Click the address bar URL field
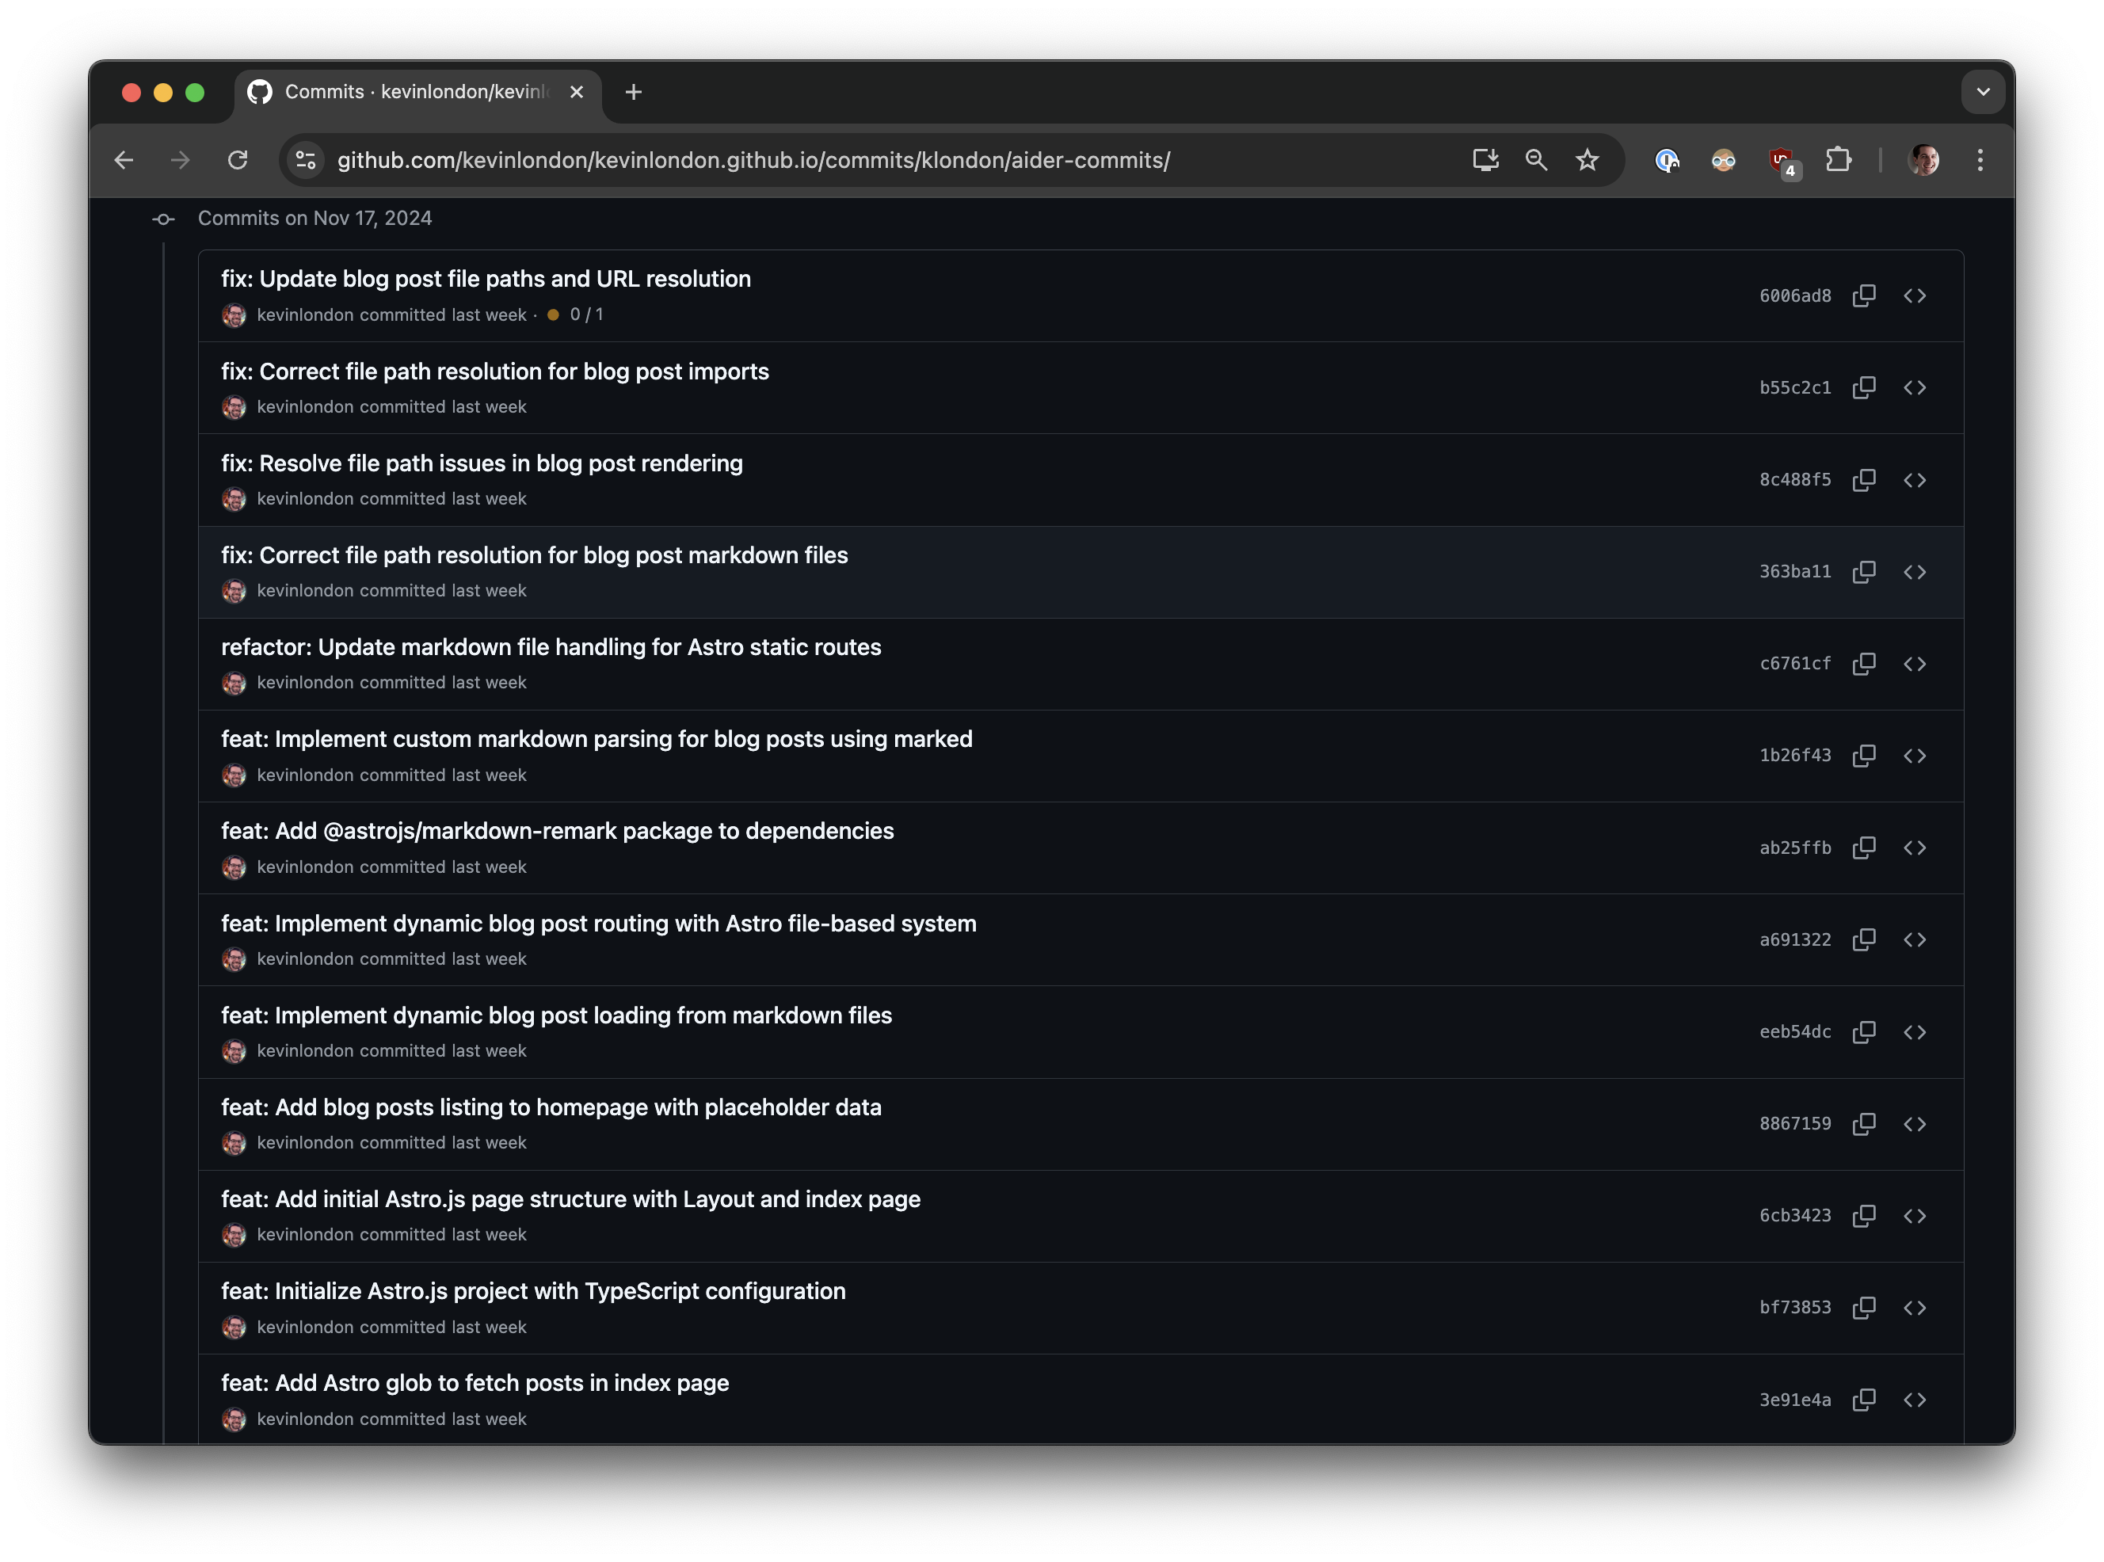2104x1562 pixels. coord(757,160)
